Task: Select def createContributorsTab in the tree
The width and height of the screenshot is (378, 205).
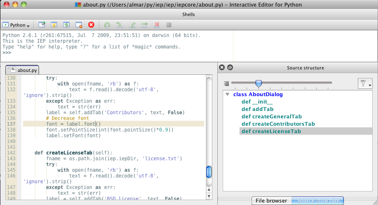Action: click(x=278, y=124)
